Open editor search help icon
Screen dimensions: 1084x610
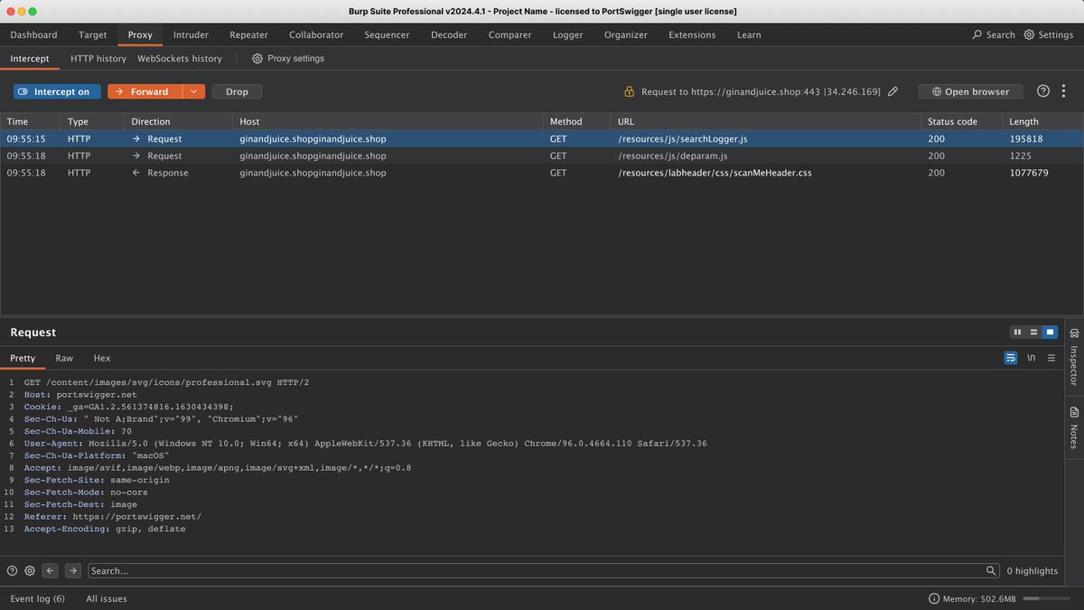pyautogui.click(x=13, y=571)
